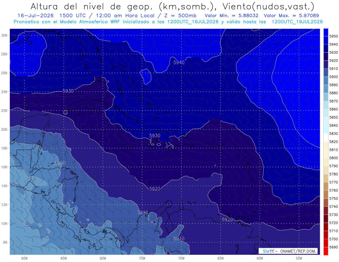Click the 65W longitude label
339x262 pixels.
click(221, 258)
